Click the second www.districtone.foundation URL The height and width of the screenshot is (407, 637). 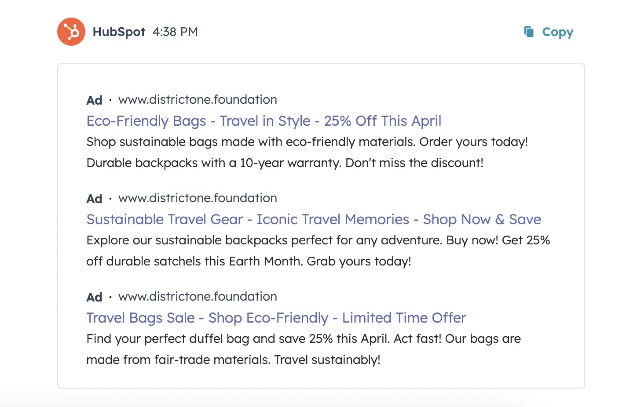197,198
